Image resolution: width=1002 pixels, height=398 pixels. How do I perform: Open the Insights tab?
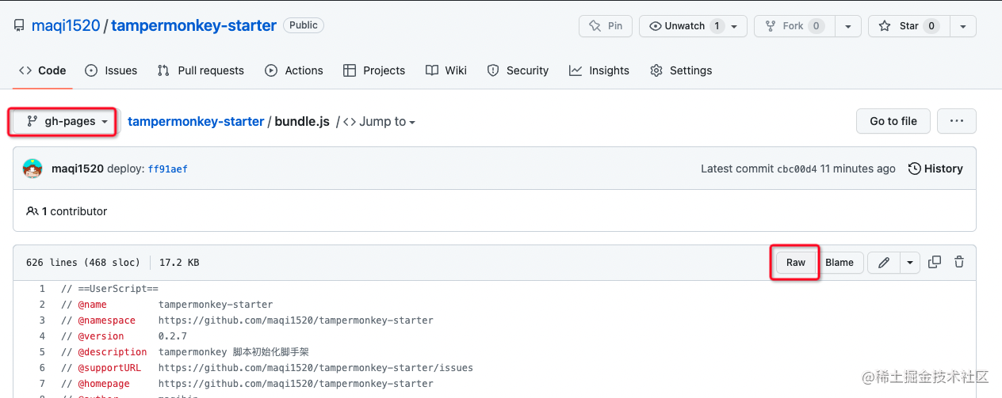pos(599,70)
